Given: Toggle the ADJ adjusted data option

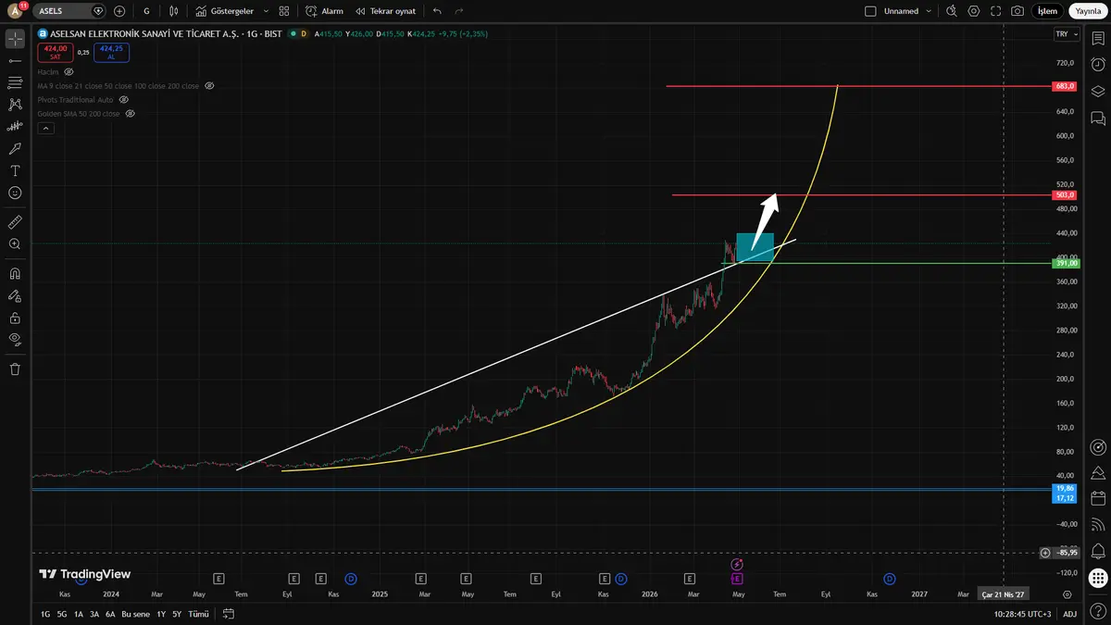Looking at the screenshot, I should coord(1069,614).
